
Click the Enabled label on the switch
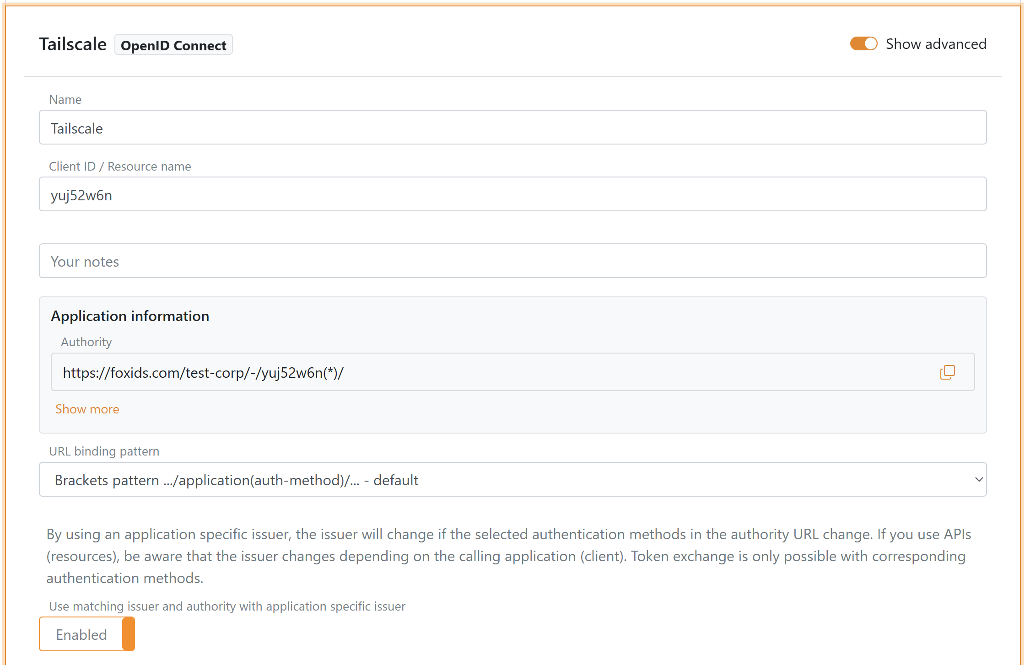[x=81, y=634]
